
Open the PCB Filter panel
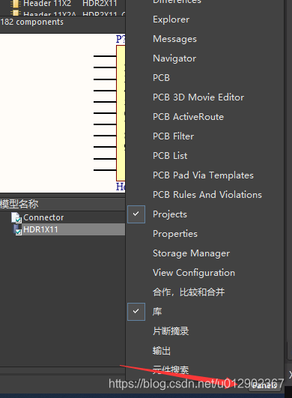174,136
